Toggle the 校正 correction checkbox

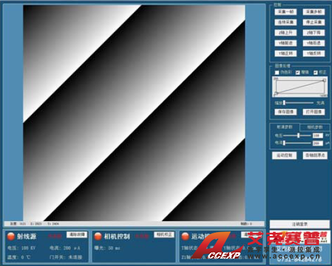tap(315, 73)
